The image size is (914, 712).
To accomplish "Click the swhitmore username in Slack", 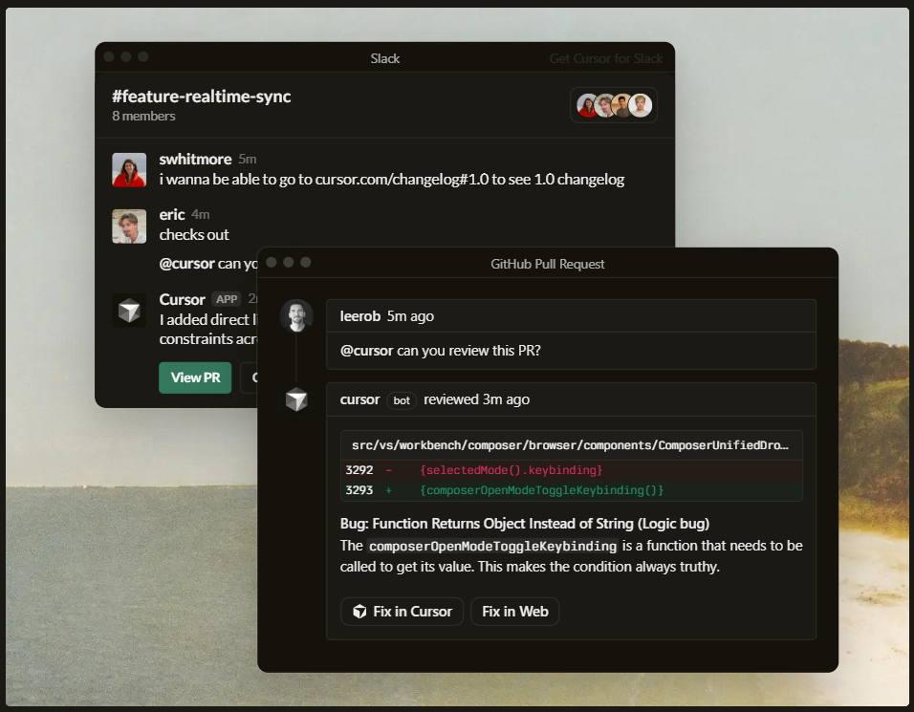I will (x=196, y=159).
